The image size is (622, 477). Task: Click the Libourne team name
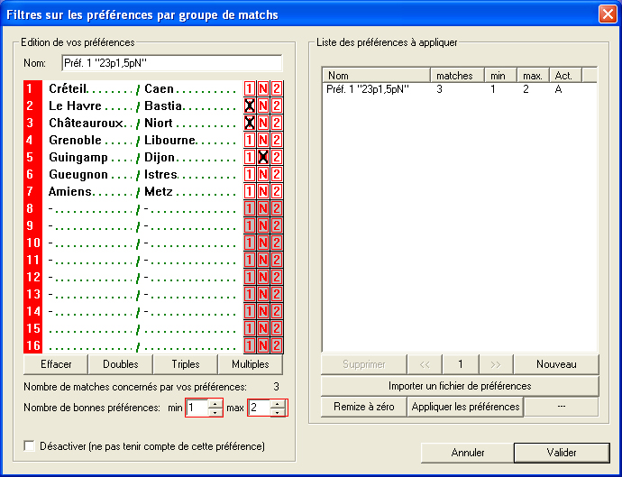169,140
